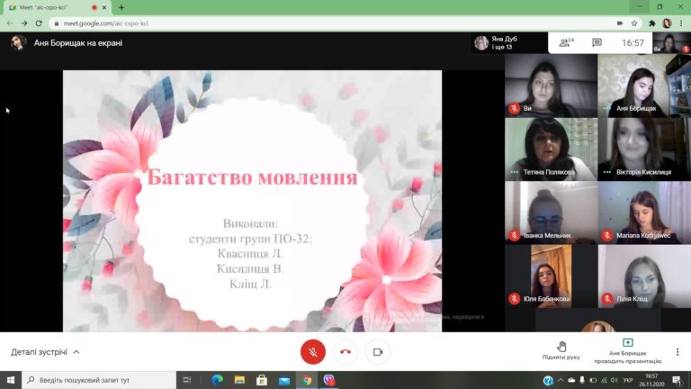Expand Деталі зустрічі meeting details

coord(45,352)
